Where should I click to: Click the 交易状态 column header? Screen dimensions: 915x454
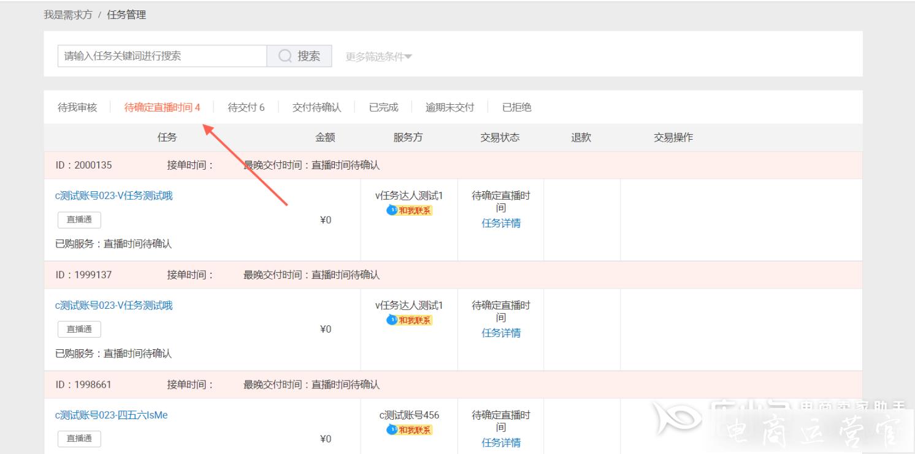[500, 138]
